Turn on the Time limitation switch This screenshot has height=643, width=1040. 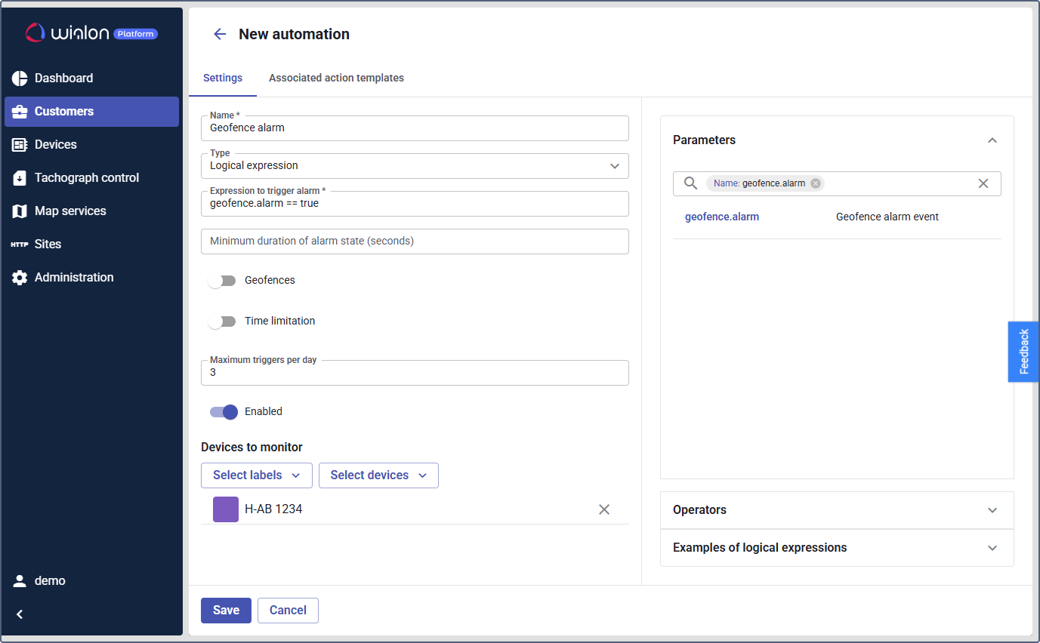[222, 321]
